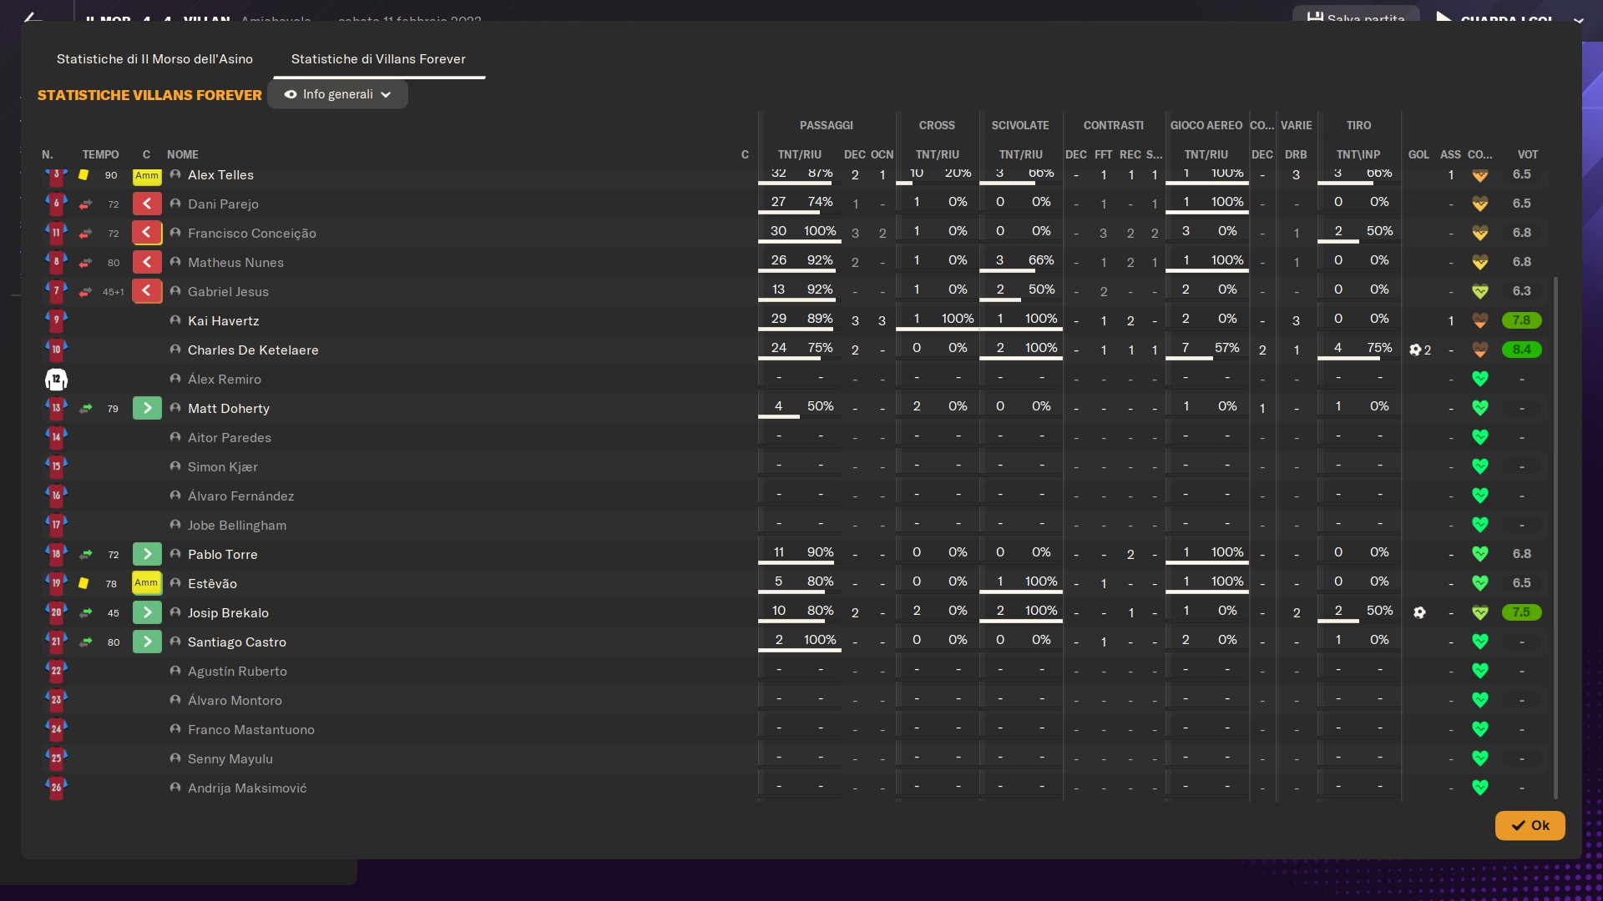Click the 8.4 rating of De Ketelaere
The height and width of the screenshot is (901, 1603).
(1521, 350)
